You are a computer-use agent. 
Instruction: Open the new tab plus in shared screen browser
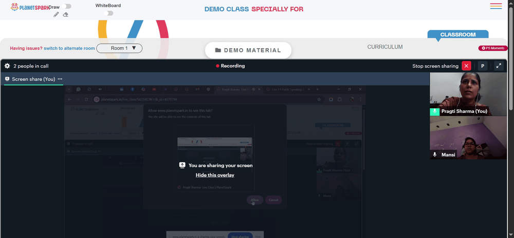pos(317,89)
